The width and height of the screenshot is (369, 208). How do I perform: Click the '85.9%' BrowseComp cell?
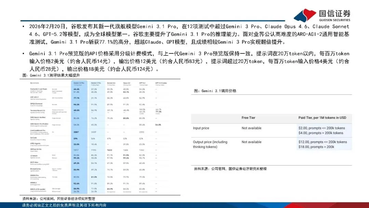click(77, 170)
